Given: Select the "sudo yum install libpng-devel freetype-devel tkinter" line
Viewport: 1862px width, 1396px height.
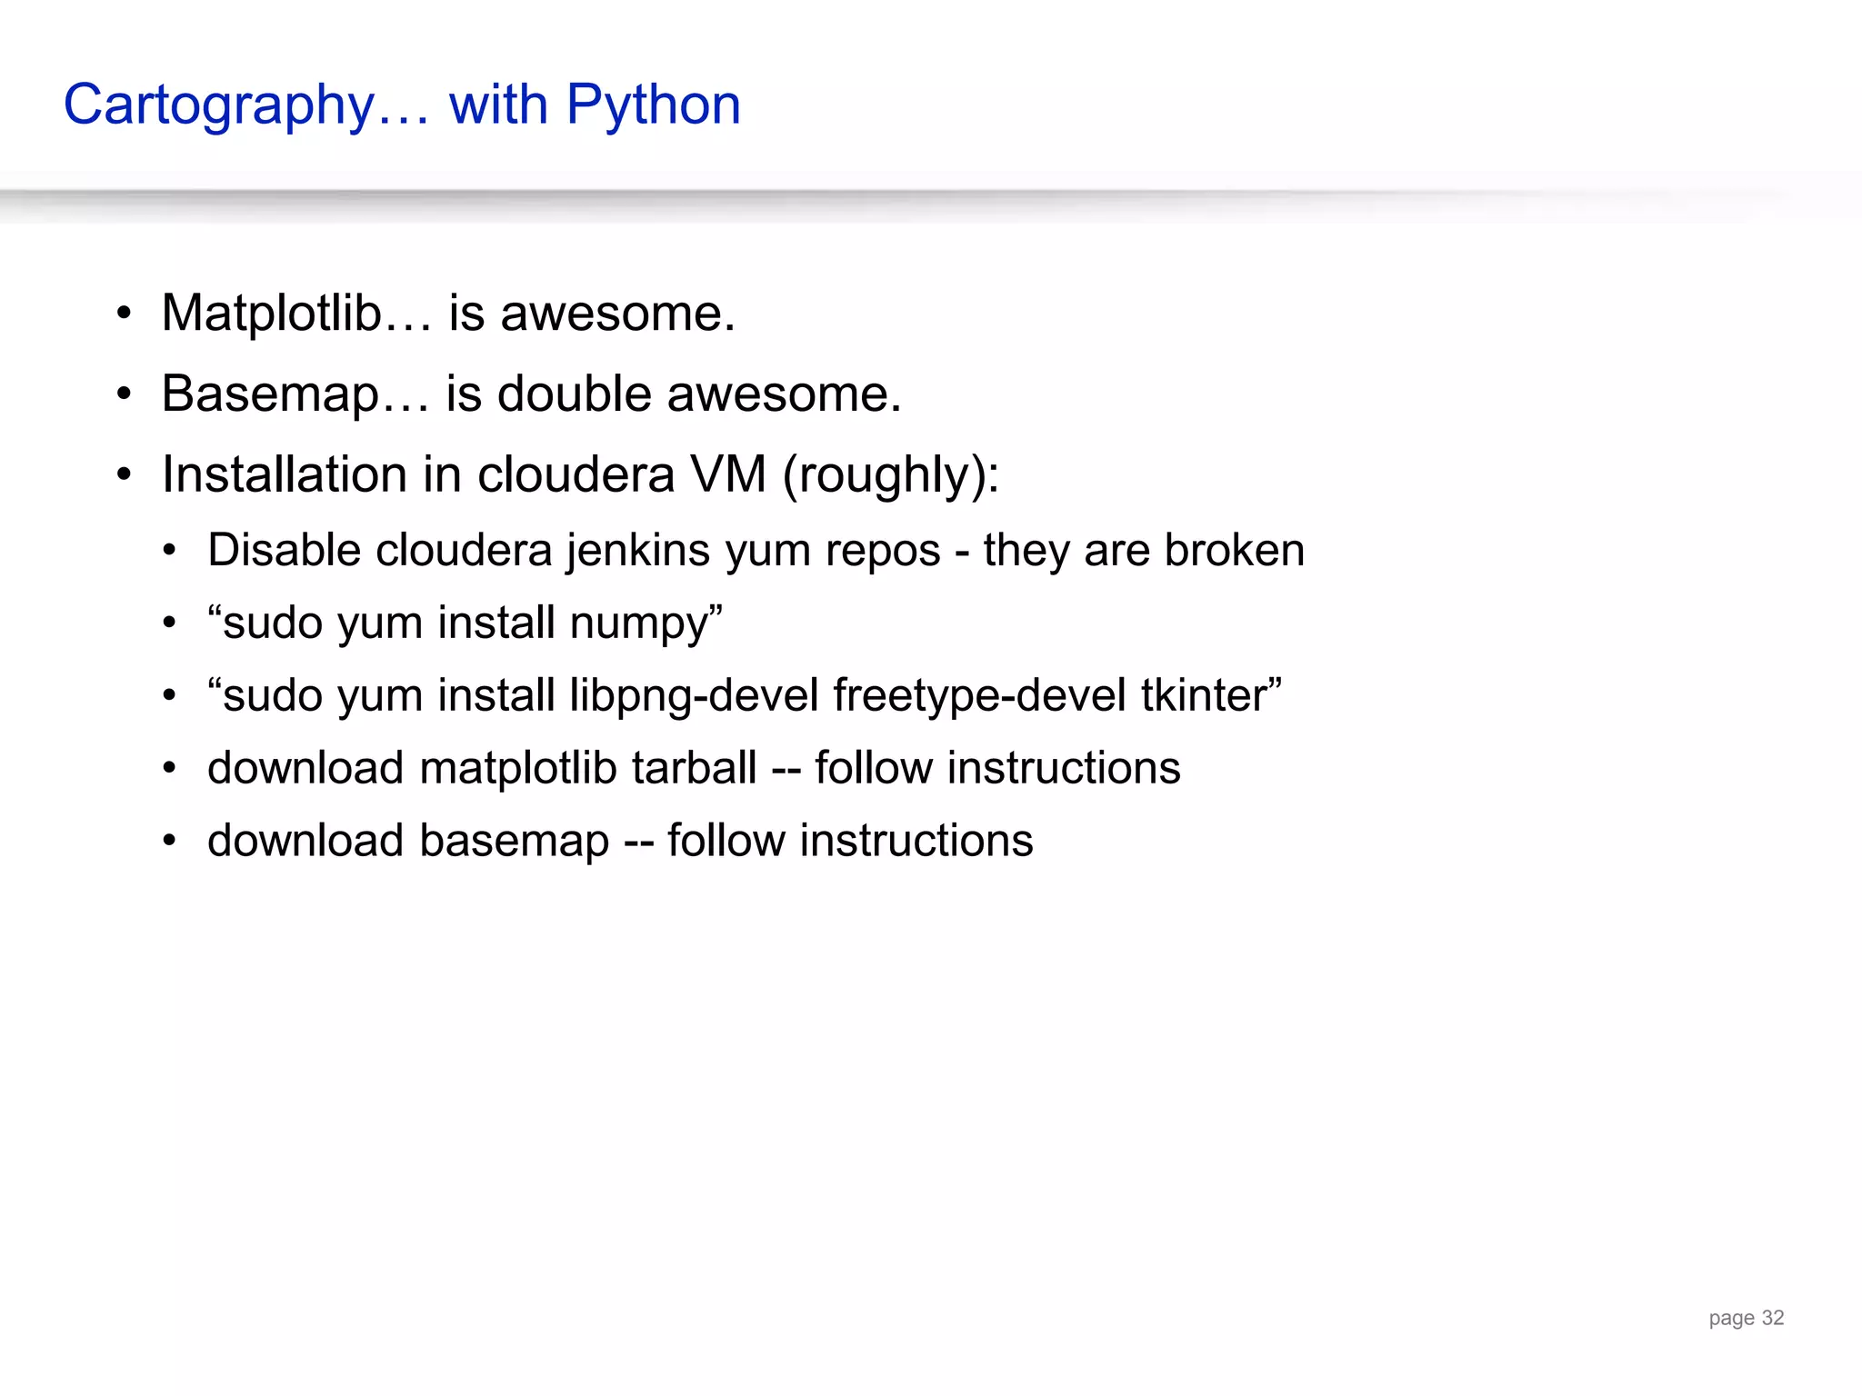Looking at the screenshot, I should click(x=745, y=697).
